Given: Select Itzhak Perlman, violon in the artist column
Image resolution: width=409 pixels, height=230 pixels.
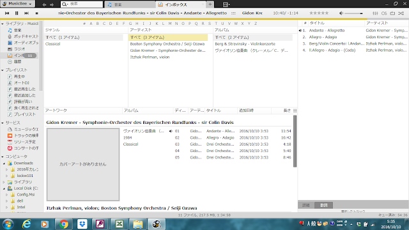Looking at the screenshot, I should click(x=150, y=57).
